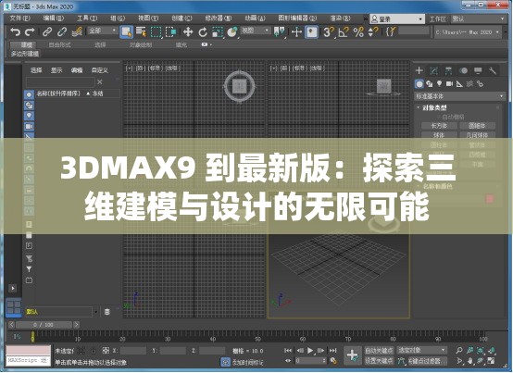Open the 全部 selection filter dropdown
The image size is (513, 373).
102,31
